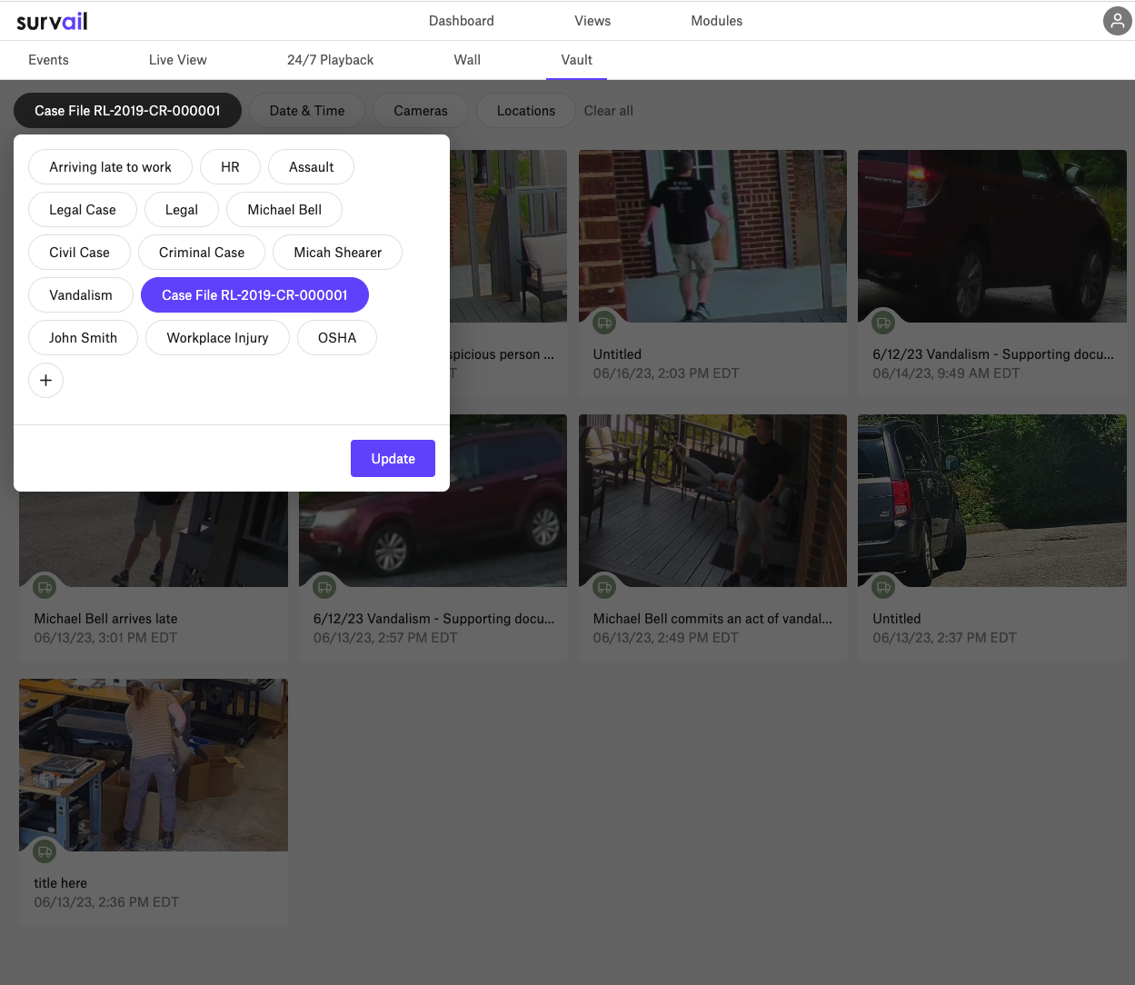Switch to the Events tab
The height and width of the screenshot is (985, 1135).
coord(48,60)
